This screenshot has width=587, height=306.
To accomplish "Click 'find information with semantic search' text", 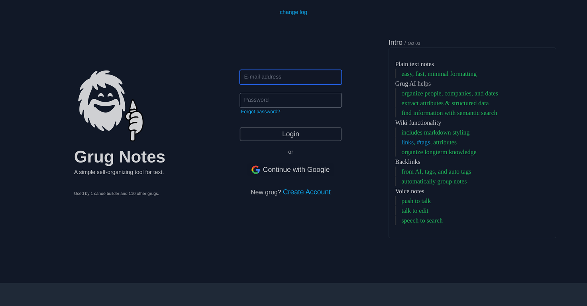I will pyautogui.click(x=449, y=113).
